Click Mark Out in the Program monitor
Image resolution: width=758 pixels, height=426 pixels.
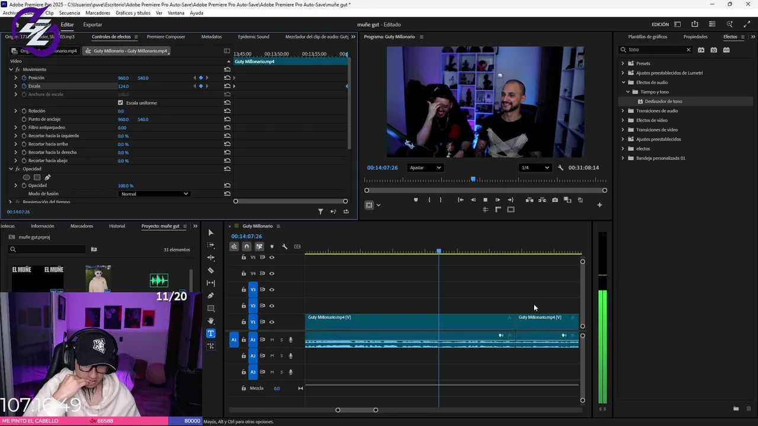click(441, 200)
